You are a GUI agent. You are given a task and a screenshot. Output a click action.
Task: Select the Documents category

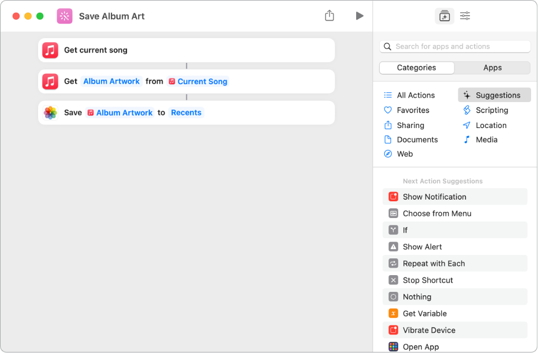pos(418,139)
